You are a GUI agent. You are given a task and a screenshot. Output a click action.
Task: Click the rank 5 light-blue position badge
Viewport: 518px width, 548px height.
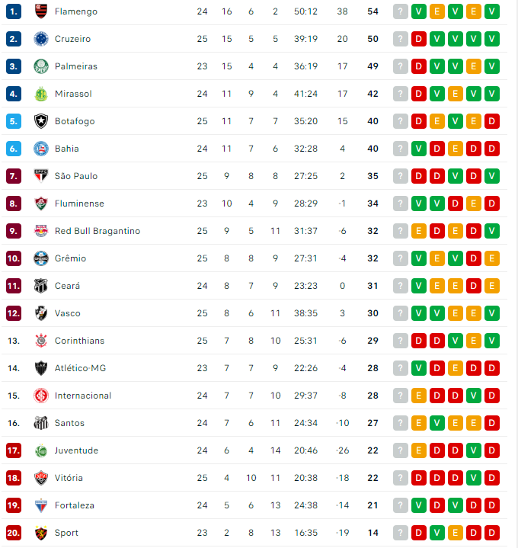click(14, 121)
